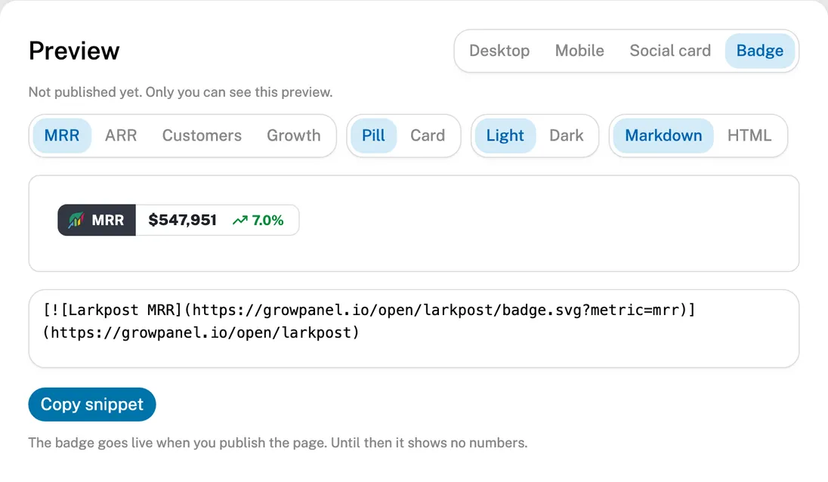Click the 'badge goes live' help text
Image resolution: width=828 pixels, height=482 pixels.
coord(278,443)
